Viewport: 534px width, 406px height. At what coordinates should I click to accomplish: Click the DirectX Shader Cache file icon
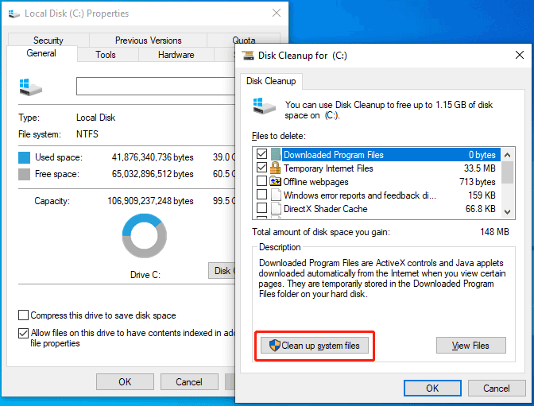[x=276, y=208]
